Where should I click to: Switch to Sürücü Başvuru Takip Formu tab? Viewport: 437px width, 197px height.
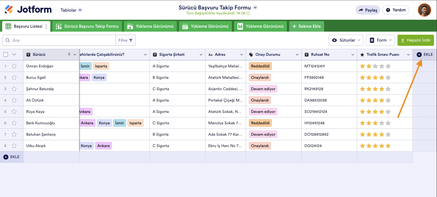point(87,26)
